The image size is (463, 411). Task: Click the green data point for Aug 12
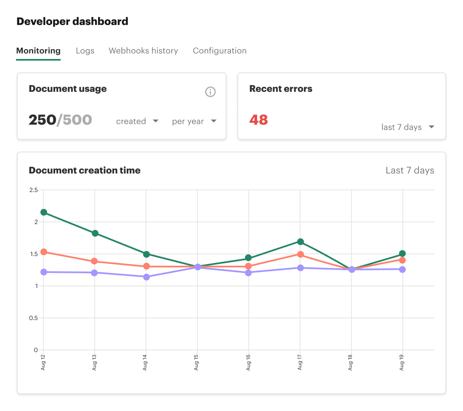[44, 212]
